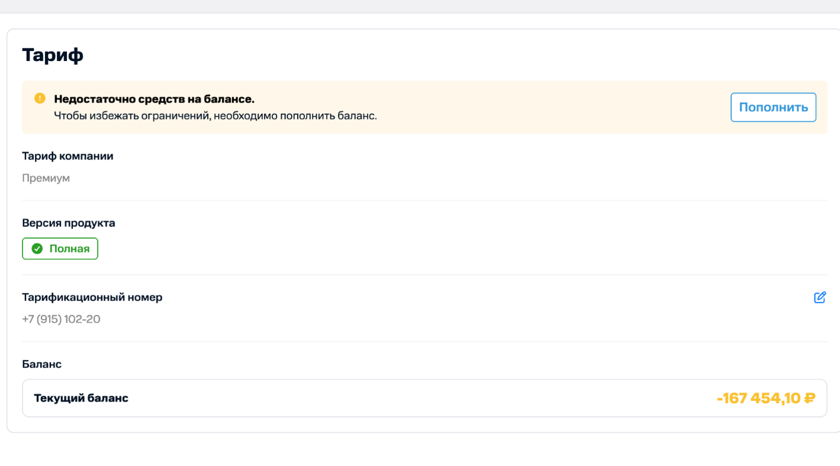Click the Текущий баланс label
840x466 pixels.
point(81,398)
